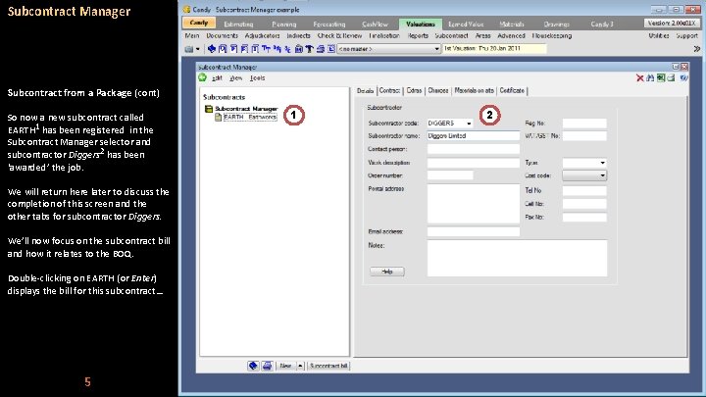Click the blue help icon at far right
The image size is (706, 397).
(683, 77)
